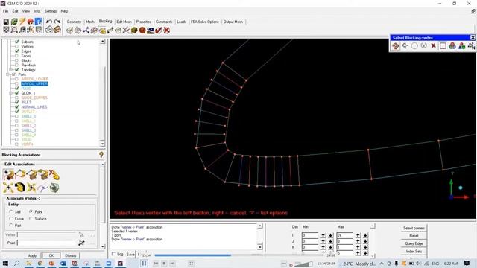Click the tree panel scroll-down arrow
The height and width of the screenshot is (268, 477).
[x=103, y=144]
